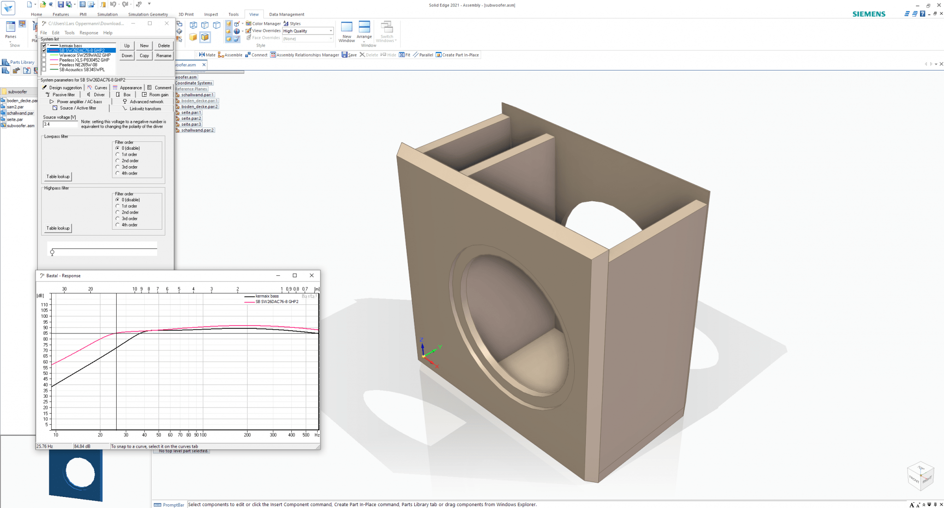Select highpass filter 3rd order

pos(118,219)
